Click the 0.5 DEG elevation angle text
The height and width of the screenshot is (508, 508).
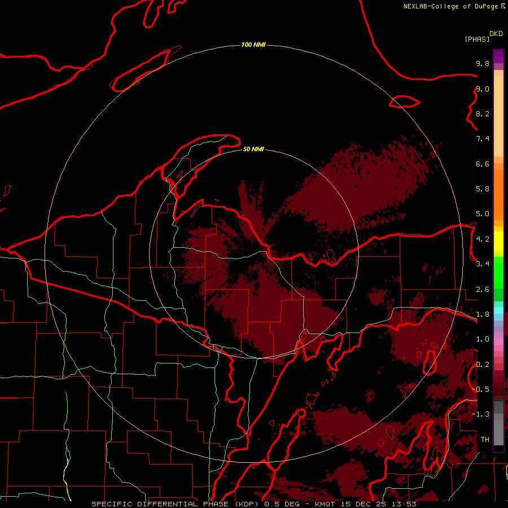pos(282,504)
